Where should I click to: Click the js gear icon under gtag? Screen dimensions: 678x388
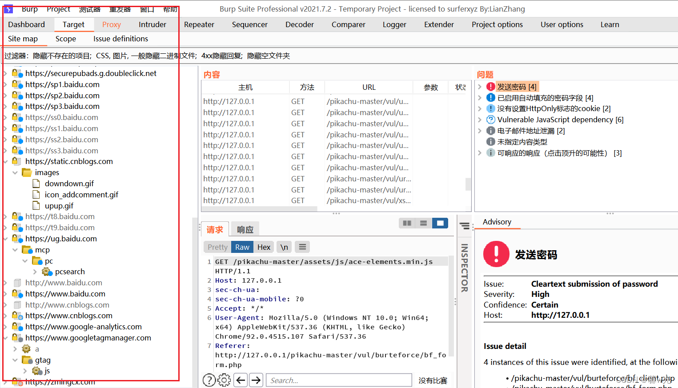pyautogui.click(x=37, y=371)
